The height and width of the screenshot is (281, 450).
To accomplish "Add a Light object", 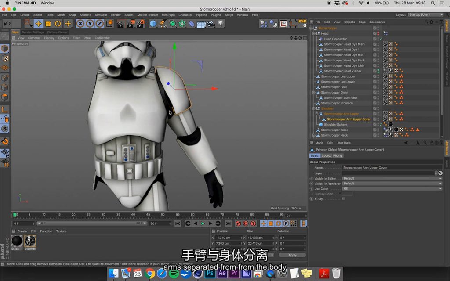I will point(221,24).
